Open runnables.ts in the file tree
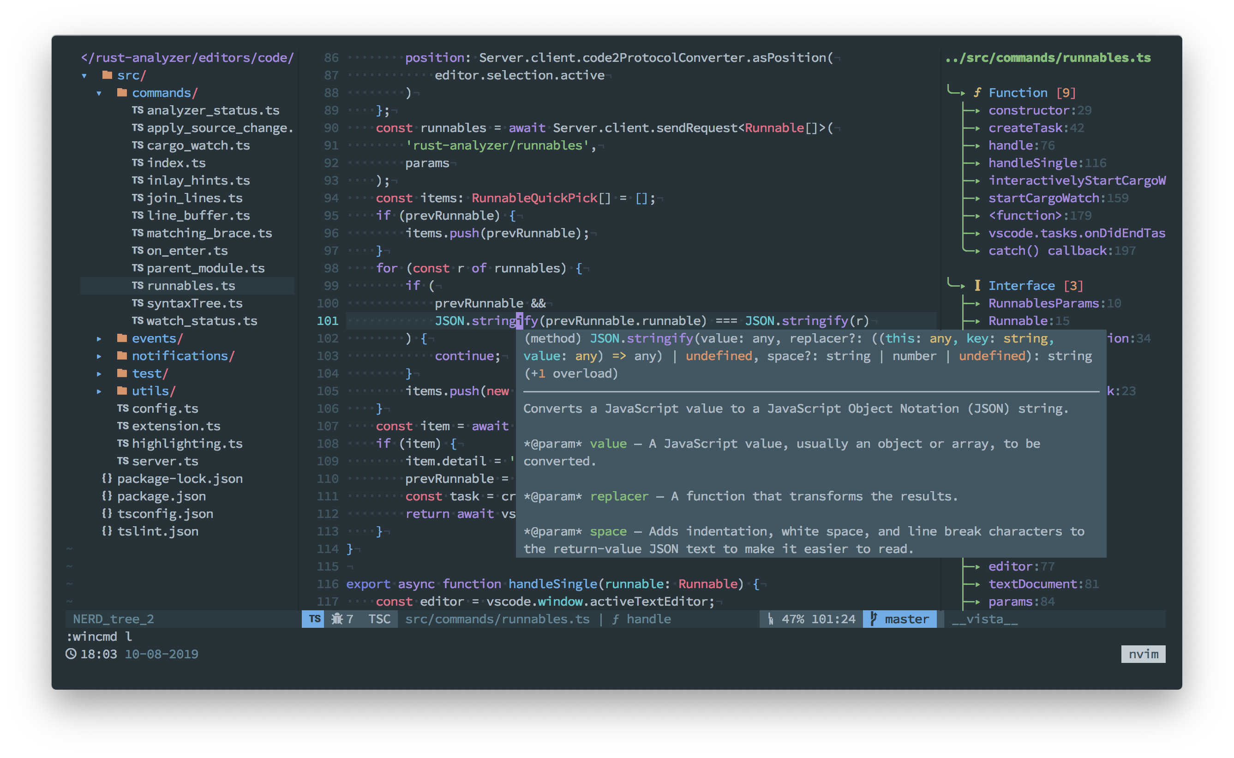1234x758 pixels. point(191,285)
